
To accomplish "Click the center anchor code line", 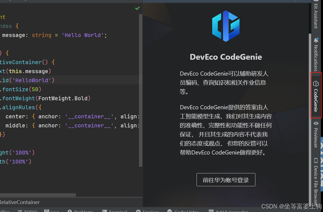I will pos(73,116).
